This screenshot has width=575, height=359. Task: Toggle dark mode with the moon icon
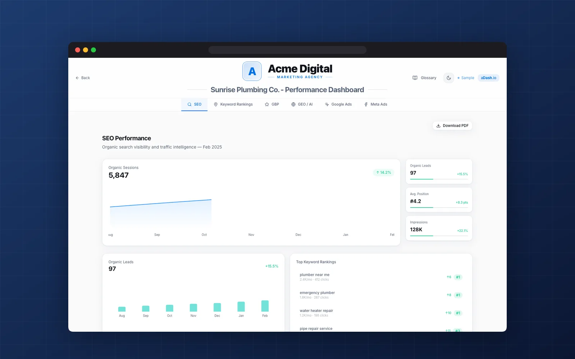(x=448, y=78)
